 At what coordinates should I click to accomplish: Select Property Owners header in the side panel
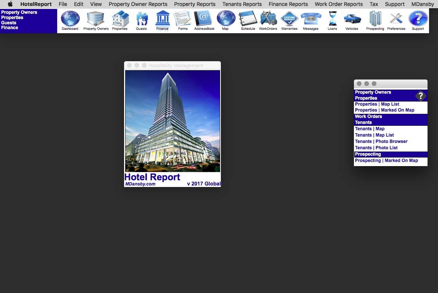373,92
